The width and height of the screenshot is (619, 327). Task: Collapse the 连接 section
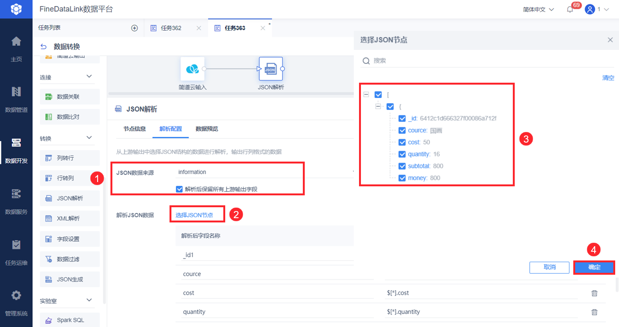click(89, 77)
